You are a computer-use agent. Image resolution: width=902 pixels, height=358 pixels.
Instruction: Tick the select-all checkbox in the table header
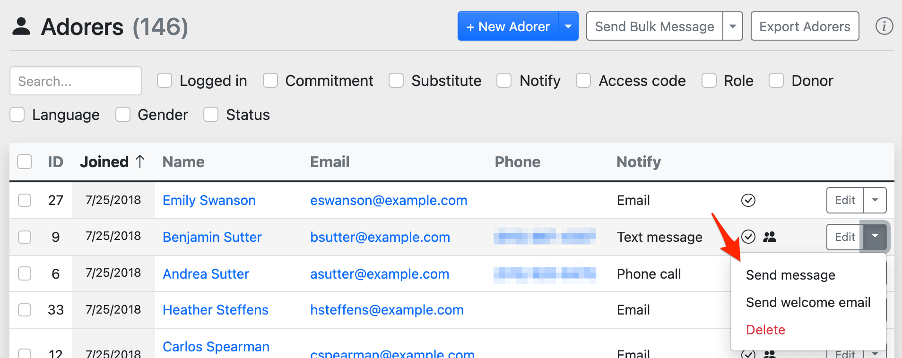pos(25,162)
